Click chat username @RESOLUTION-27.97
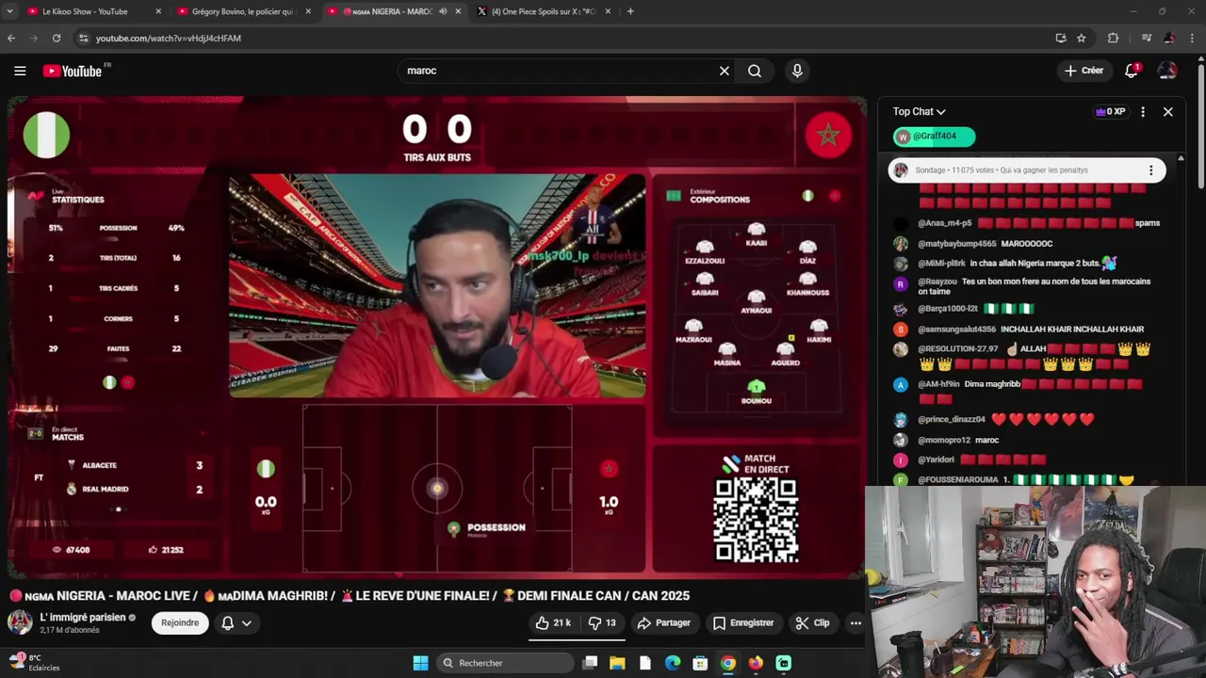The height and width of the screenshot is (678, 1206). [958, 349]
